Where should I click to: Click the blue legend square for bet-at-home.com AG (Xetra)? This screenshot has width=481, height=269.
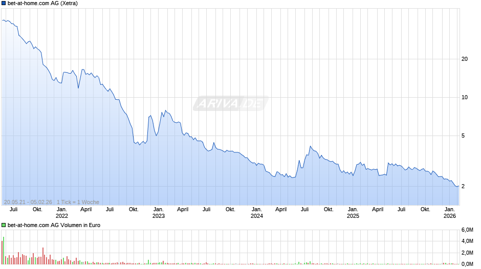point(4,4)
